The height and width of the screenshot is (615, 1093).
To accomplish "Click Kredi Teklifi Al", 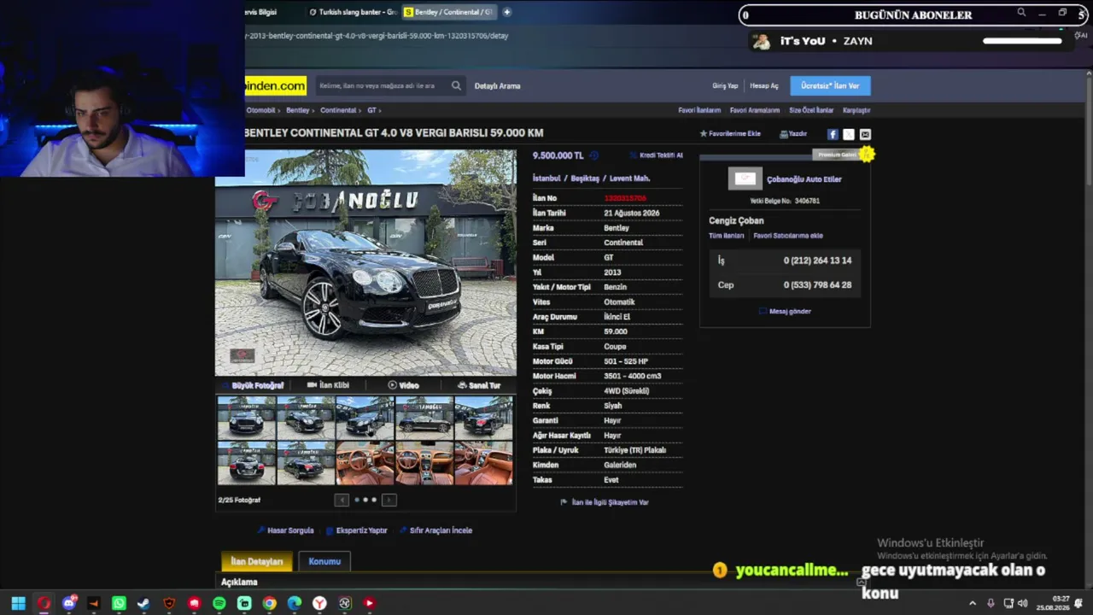I will pos(656,155).
